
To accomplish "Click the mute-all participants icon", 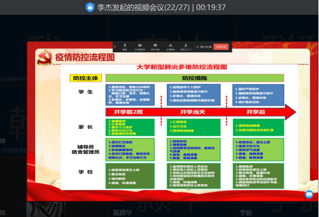I will point(170,47).
